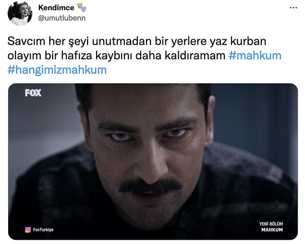Viewport: 305px width, 244px height.
Task: Click the theater masks emoji beside Kendimce
Action: (82, 8)
